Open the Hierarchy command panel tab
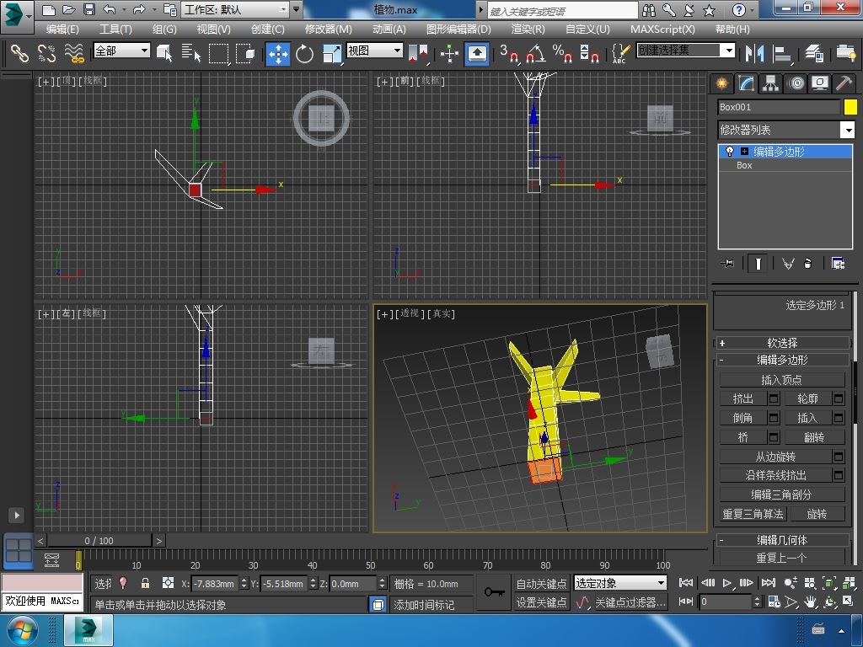Screen dimensions: 863x647 pos(770,83)
